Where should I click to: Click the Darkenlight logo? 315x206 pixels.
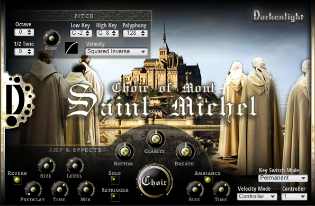pos(278,16)
